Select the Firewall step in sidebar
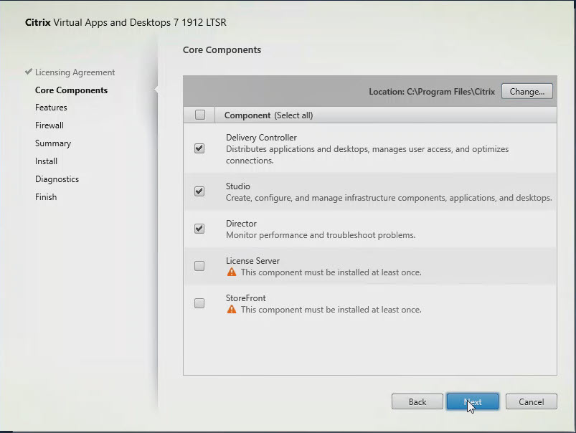Image resolution: width=576 pixels, height=433 pixels. pos(49,125)
